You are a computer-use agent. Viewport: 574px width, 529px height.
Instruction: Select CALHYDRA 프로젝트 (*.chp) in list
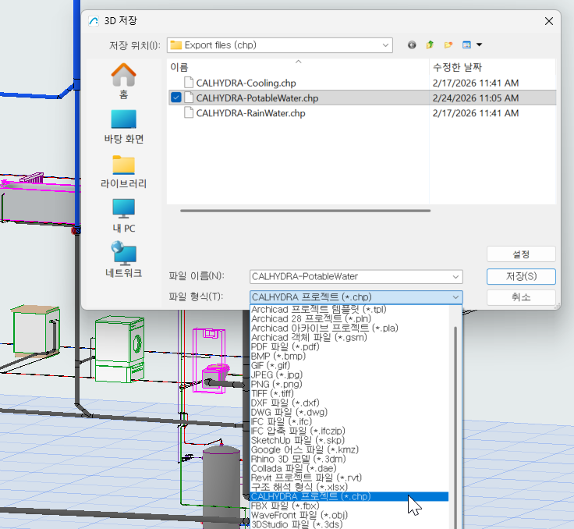(349, 496)
